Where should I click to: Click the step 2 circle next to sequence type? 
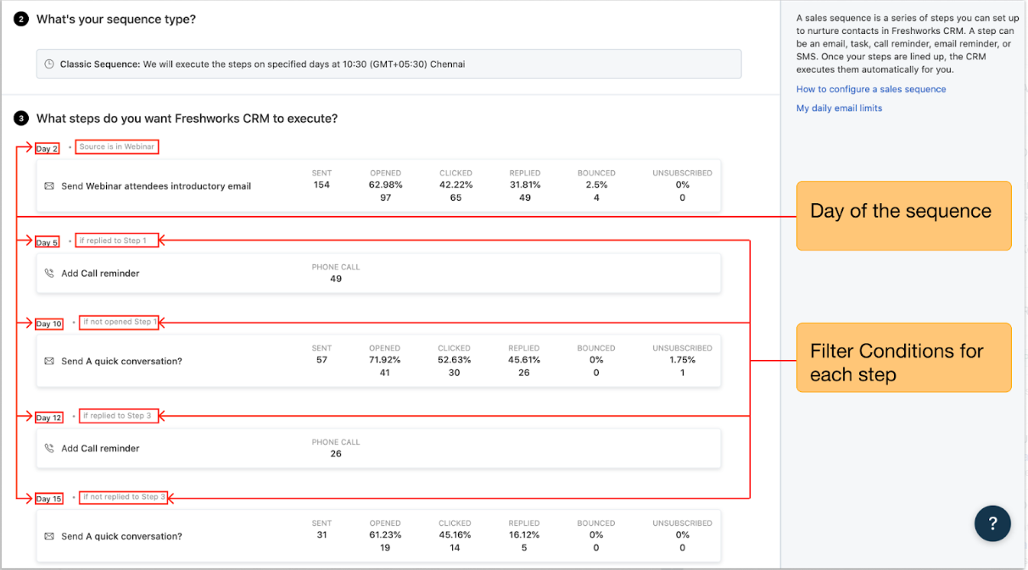coord(20,19)
